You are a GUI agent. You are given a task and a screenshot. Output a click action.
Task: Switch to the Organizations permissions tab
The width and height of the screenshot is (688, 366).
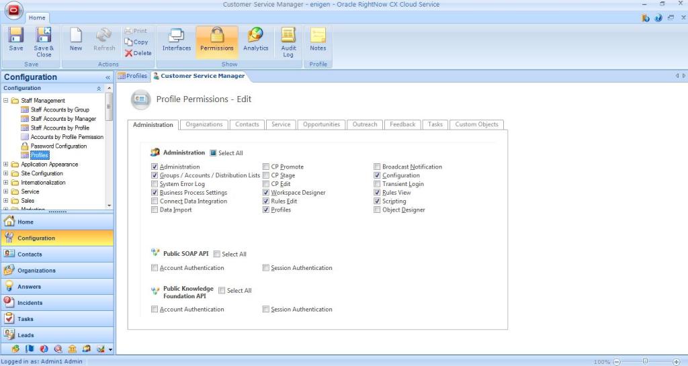[x=204, y=124]
